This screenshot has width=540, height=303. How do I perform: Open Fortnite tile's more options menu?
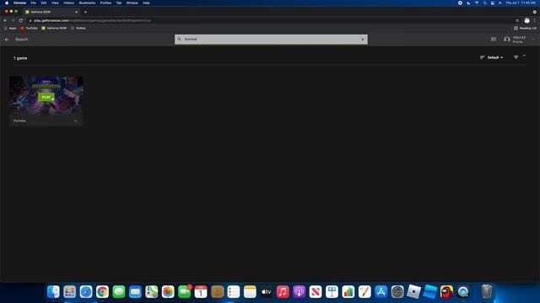click(x=75, y=121)
